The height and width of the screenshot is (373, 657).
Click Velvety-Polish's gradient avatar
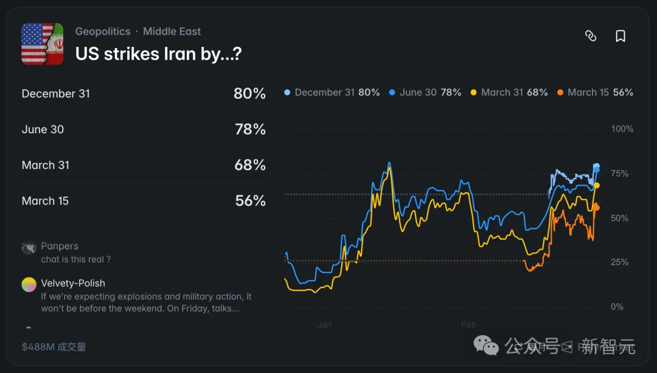click(29, 285)
